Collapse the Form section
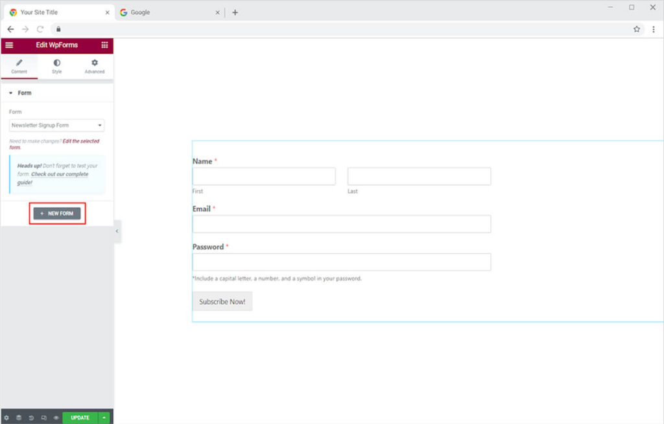Screen dimensions: 664x424 [x=11, y=93]
